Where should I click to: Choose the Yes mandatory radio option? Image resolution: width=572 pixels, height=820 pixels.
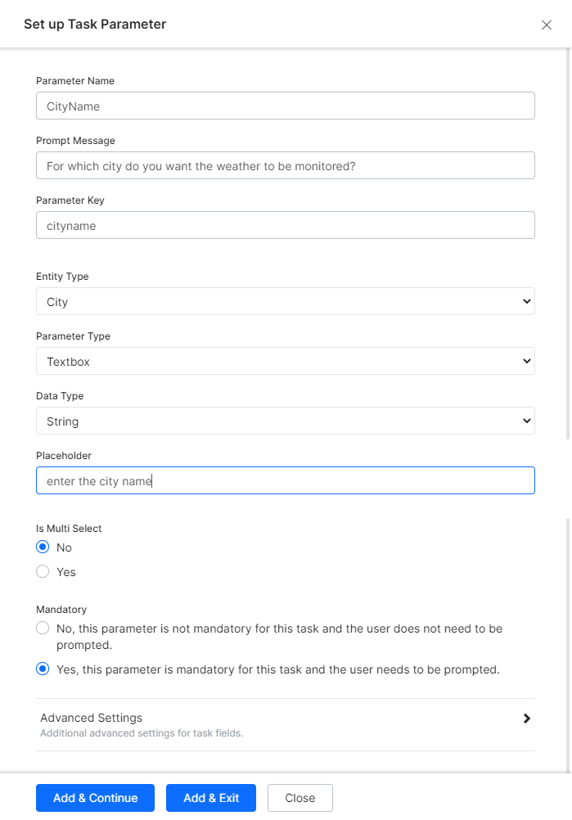point(43,669)
